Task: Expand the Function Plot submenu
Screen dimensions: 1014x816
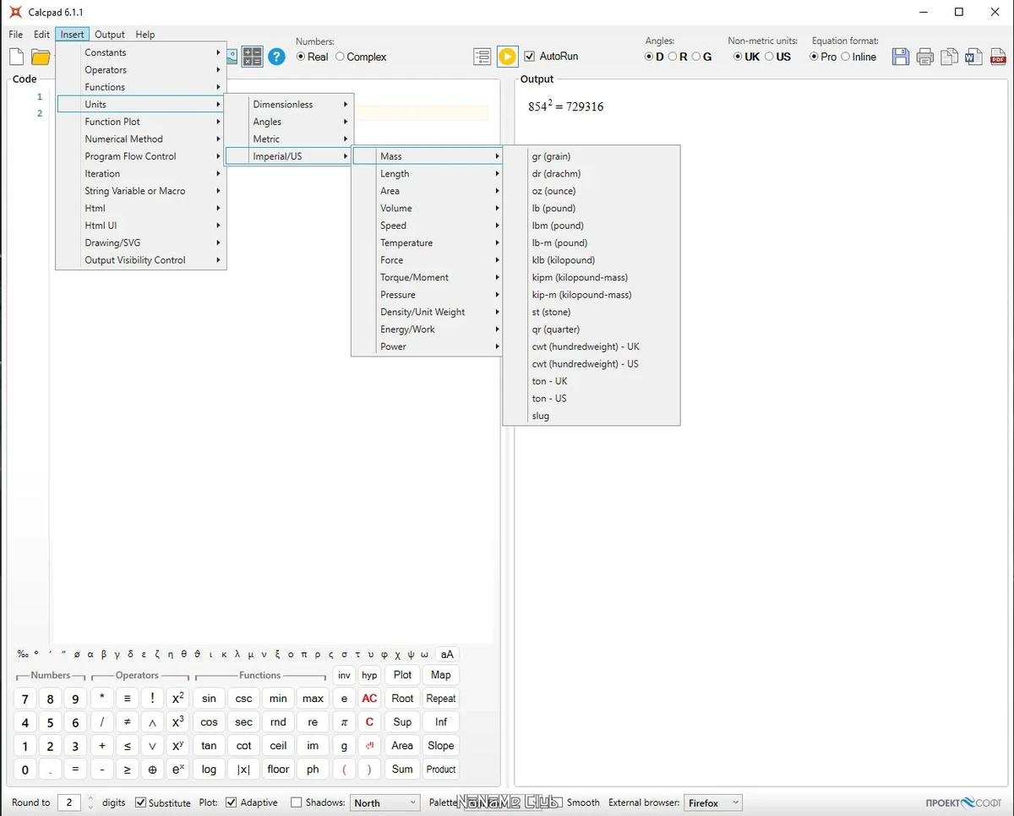Action: click(x=141, y=122)
